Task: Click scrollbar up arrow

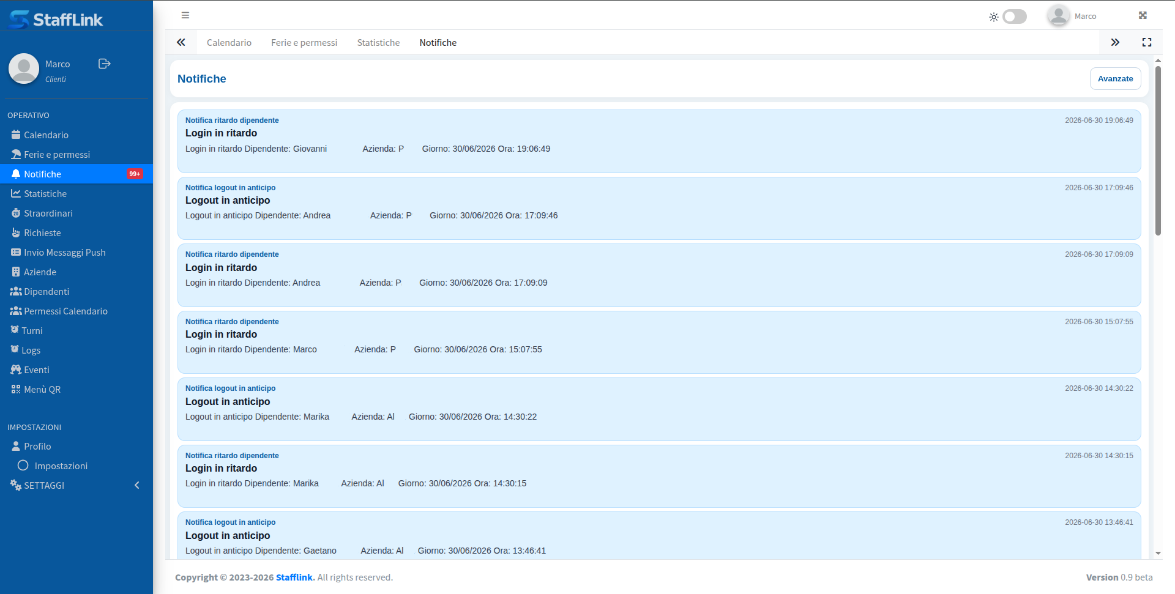Action: pos(1158,61)
